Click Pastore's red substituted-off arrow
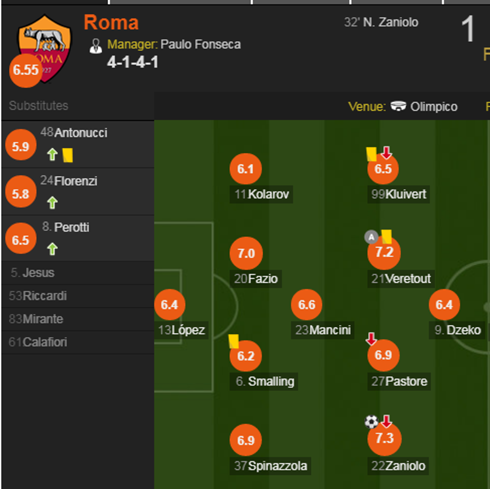Image resolution: width=490 pixels, height=489 pixels. pos(371,339)
